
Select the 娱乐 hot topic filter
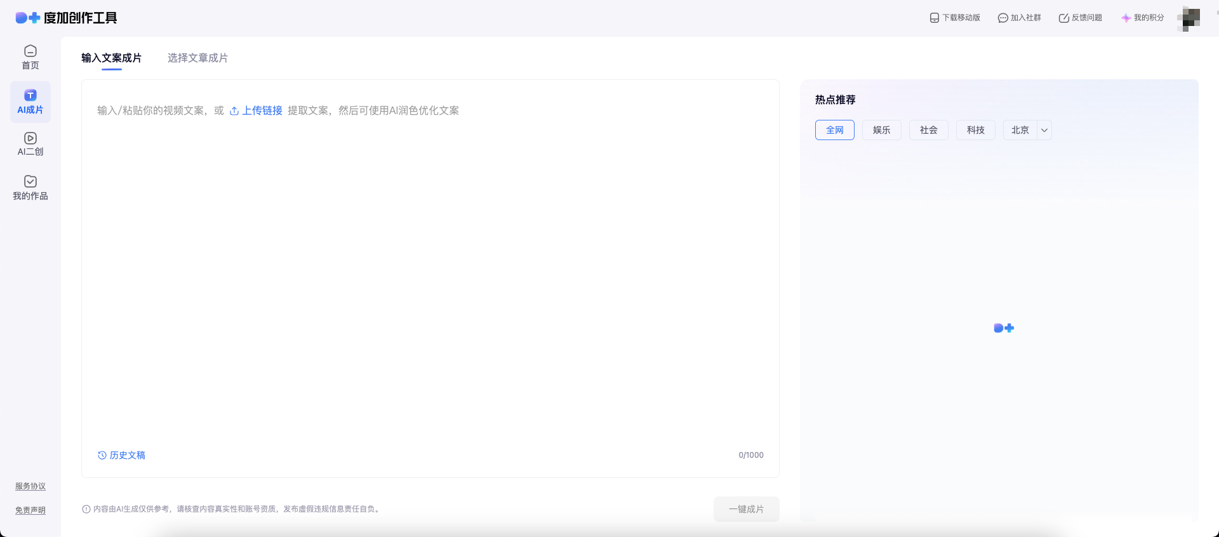pos(881,130)
